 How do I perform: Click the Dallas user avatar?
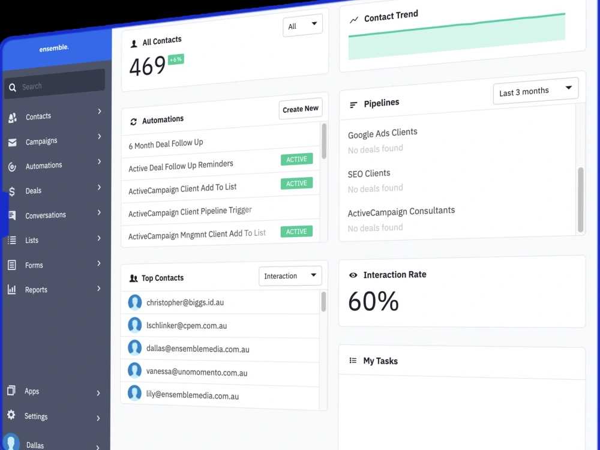pos(11,442)
